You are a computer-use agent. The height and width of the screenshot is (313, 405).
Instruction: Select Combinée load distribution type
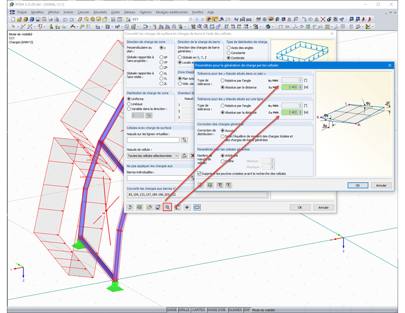tap(229, 58)
